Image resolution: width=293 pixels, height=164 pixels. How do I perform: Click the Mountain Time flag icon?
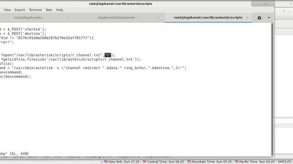189,162
